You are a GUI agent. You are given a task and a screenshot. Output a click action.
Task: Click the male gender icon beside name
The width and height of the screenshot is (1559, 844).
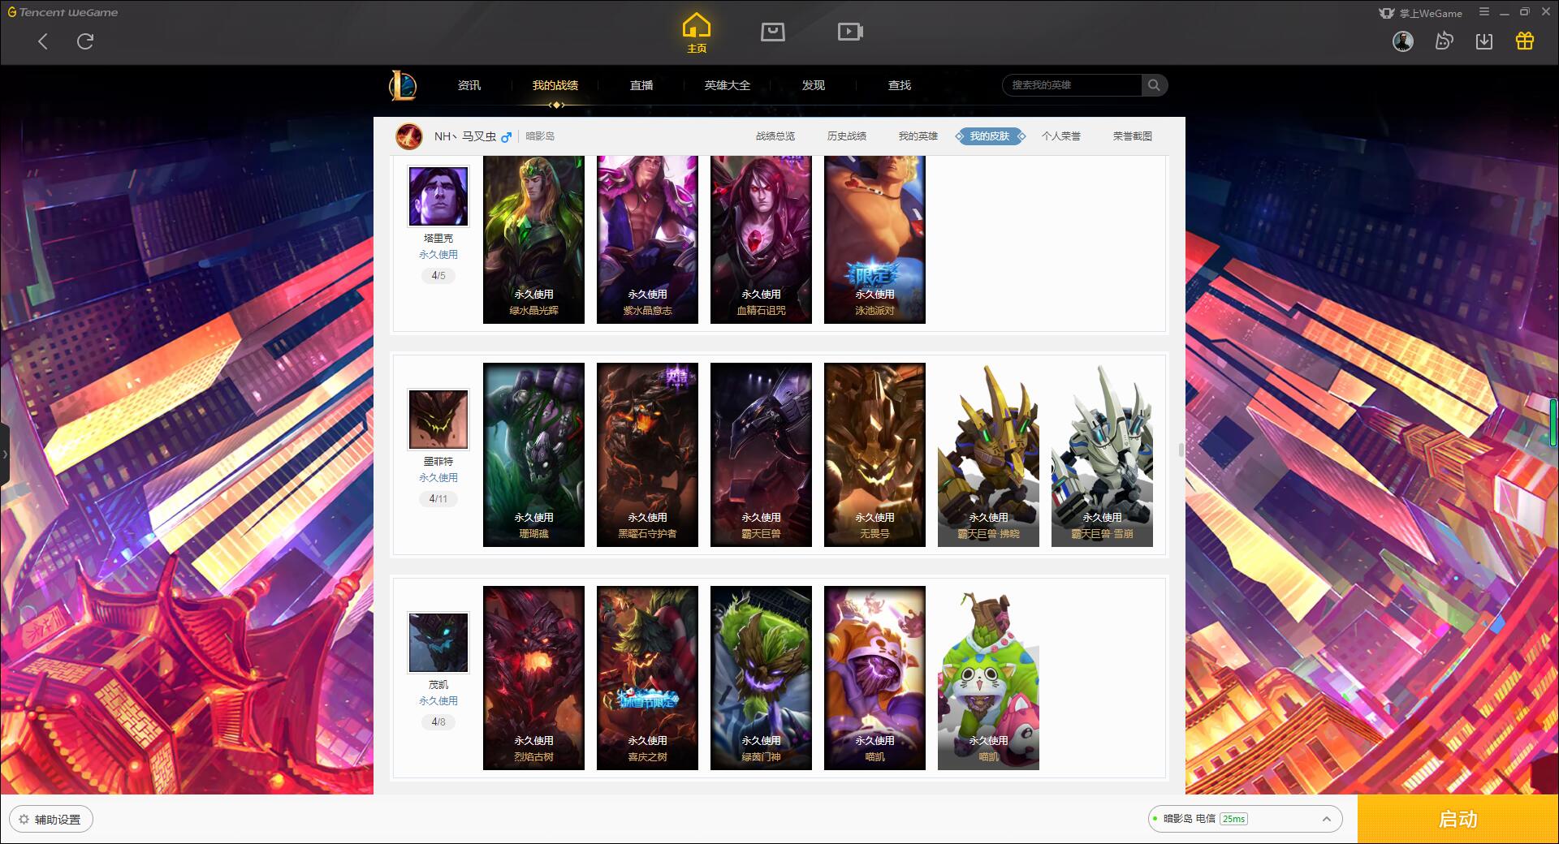506,137
